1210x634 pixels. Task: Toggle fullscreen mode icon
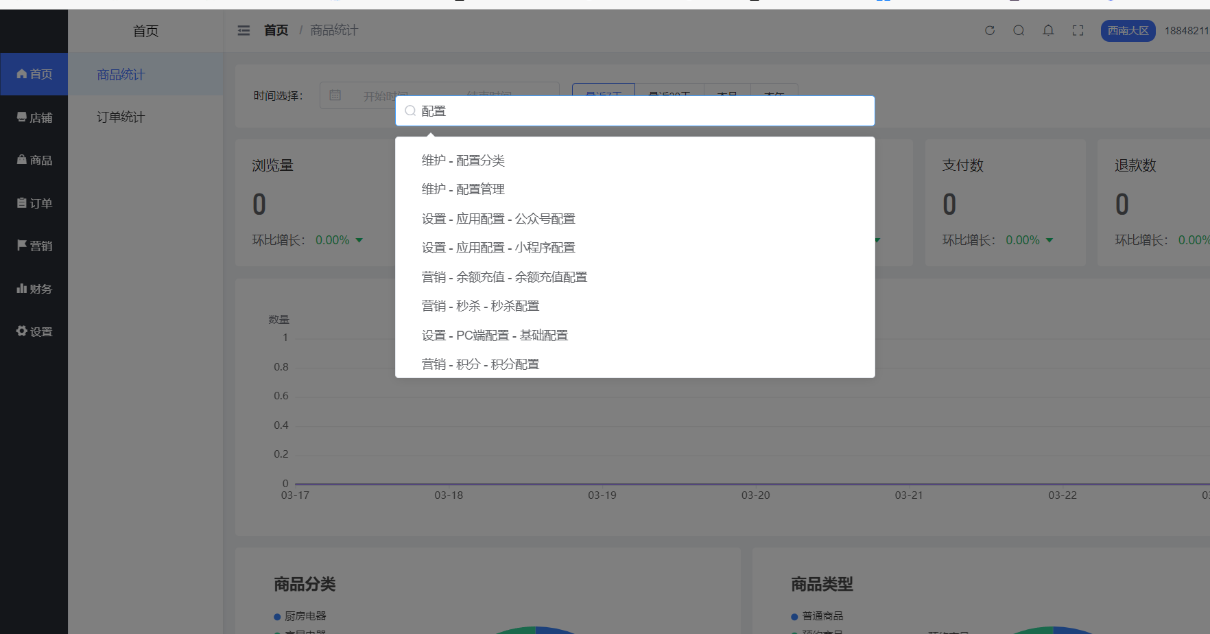pos(1078,30)
